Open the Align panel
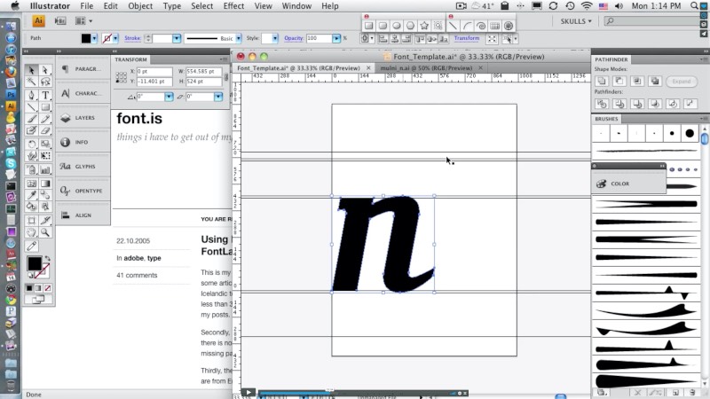The image size is (710, 399). [x=83, y=215]
